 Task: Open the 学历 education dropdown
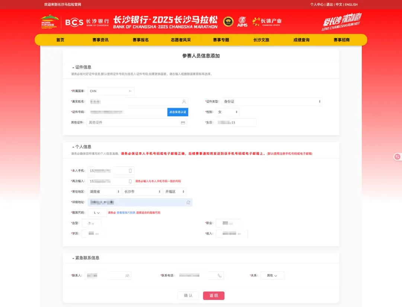click(93, 234)
